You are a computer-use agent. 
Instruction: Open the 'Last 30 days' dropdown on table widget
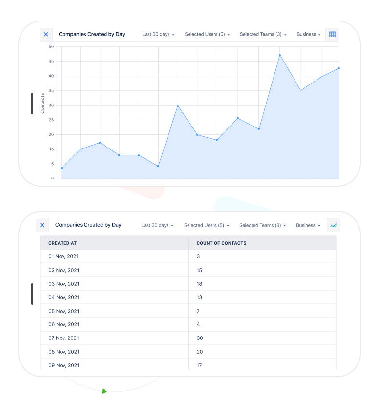point(157,225)
